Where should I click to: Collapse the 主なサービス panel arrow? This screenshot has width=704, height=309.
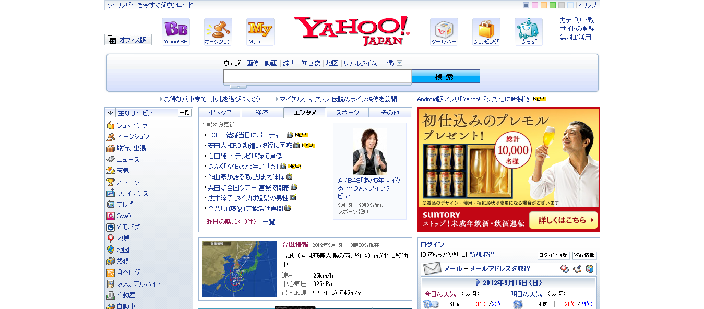pyautogui.click(x=111, y=113)
